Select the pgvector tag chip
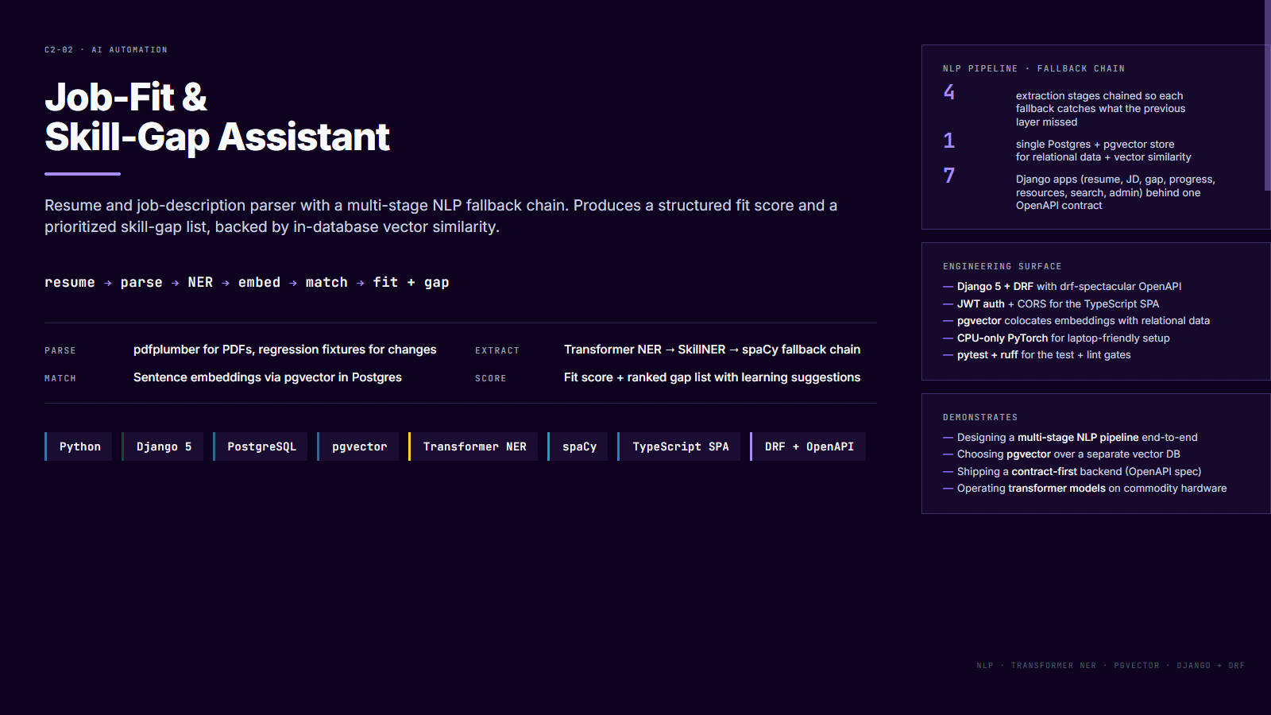 pyautogui.click(x=358, y=446)
